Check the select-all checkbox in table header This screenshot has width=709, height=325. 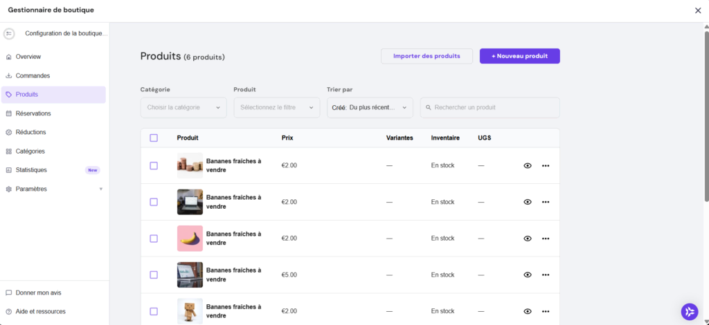(x=154, y=138)
